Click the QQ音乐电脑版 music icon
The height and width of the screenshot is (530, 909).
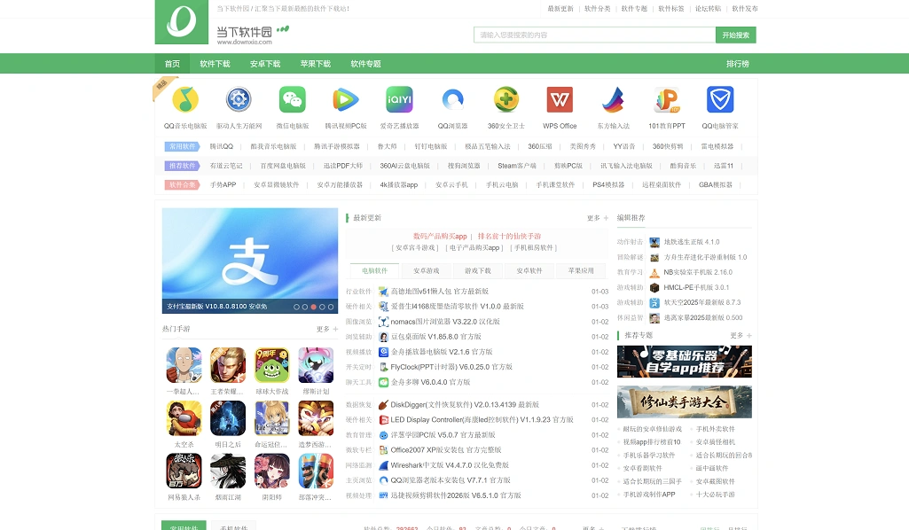pyautogui.click(x=184, y=100)
